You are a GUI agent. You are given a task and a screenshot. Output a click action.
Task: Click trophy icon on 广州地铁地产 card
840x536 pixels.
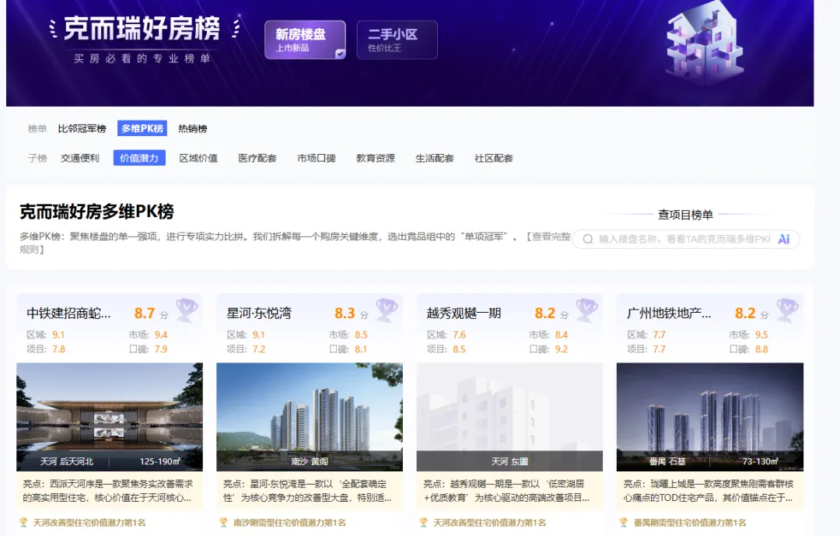point(787,310)
